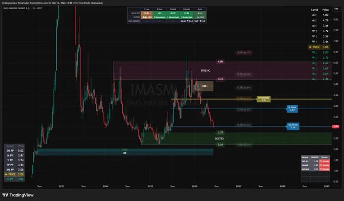Image resolution: width=344 pixels, height=201 pixels.
Task: Click the Y PP 3.74 row
Action: (x=15, y=160)
